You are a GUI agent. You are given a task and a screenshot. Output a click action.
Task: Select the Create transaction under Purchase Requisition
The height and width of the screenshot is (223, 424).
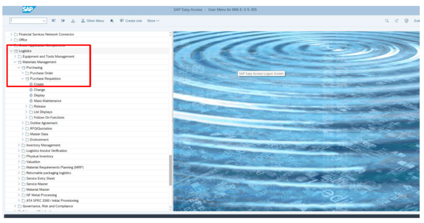tap(39, 84)
